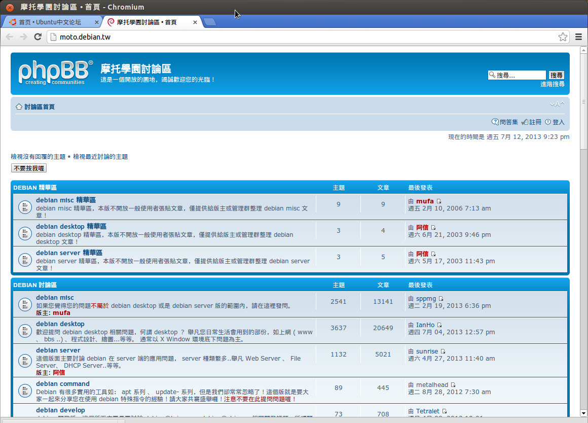Click the forum icon beside debian misc 精華區
This screenshot has width=588, height=423.
coord(25,207)
